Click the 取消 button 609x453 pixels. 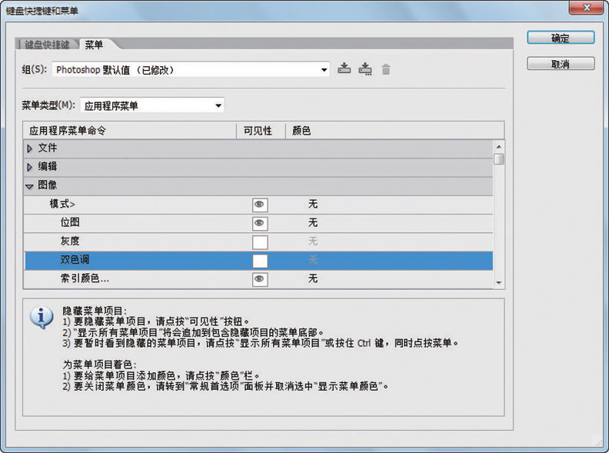560,64
